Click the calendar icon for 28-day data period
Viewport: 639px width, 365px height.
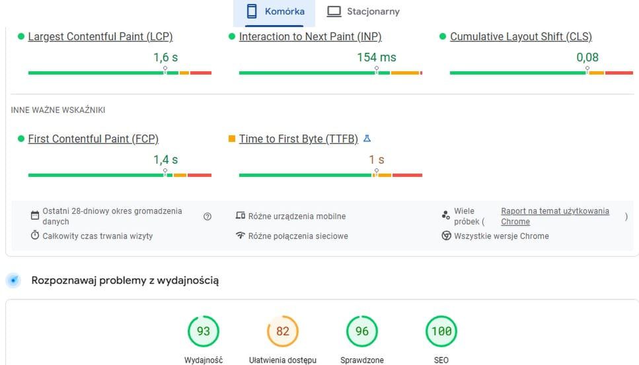pos(35,216)
